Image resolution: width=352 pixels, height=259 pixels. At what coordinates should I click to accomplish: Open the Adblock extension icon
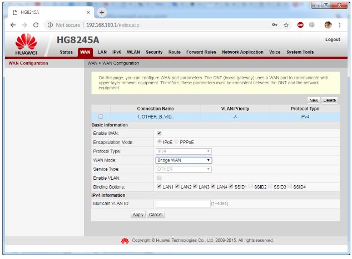click(x=300, y=25)
